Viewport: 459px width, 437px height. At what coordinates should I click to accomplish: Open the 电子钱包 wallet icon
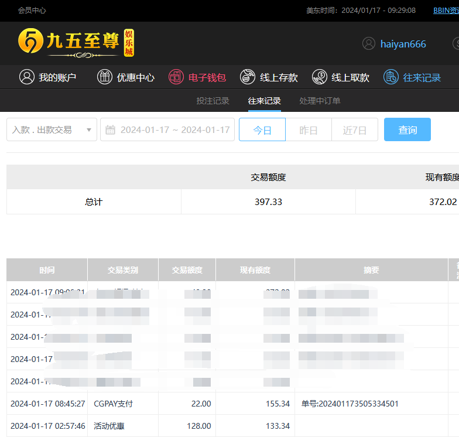pos(176,77)
